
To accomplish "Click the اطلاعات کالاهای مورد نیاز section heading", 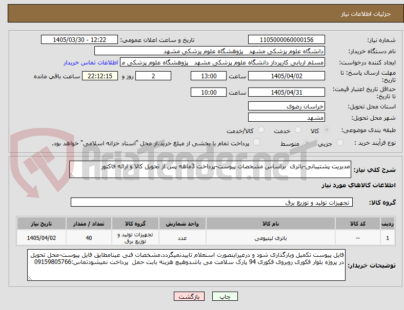I will click(358, 185).
